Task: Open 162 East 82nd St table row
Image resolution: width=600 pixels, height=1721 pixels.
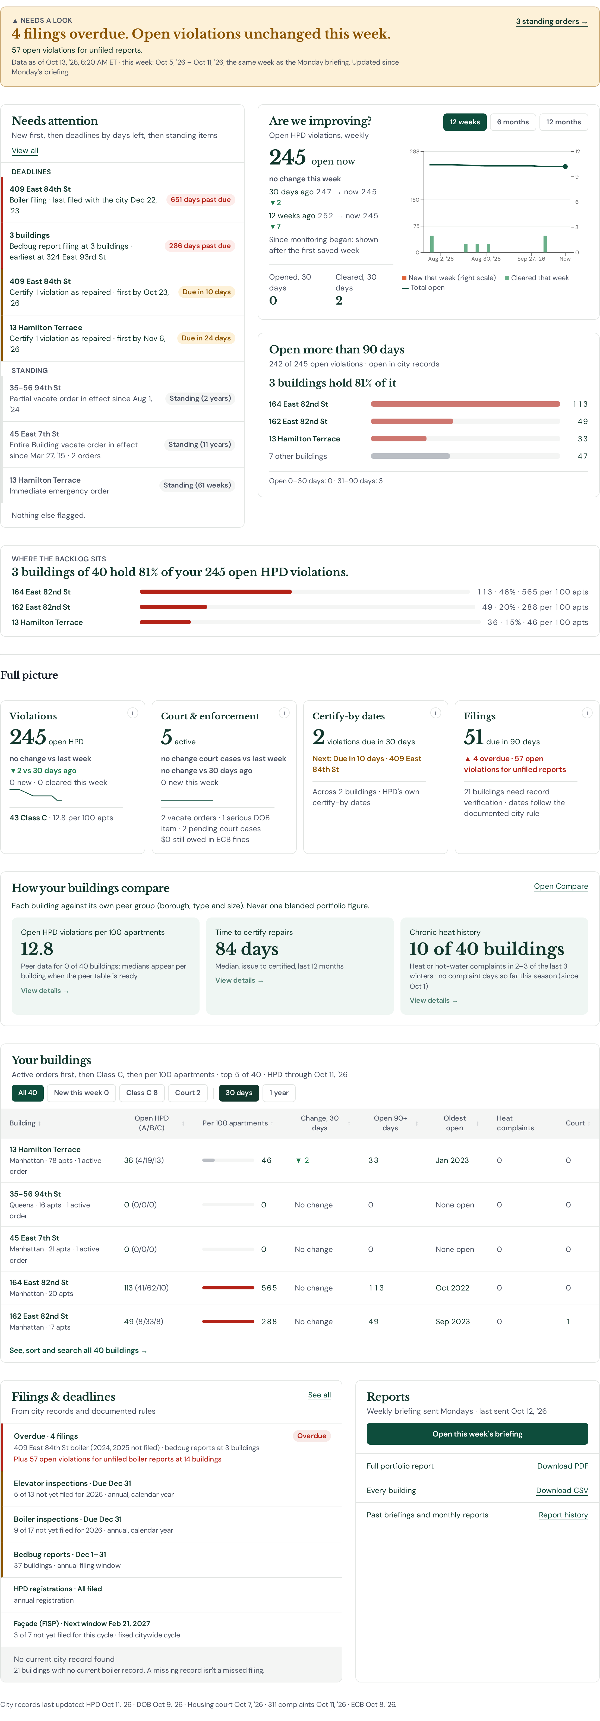Action: point(300,1321)
